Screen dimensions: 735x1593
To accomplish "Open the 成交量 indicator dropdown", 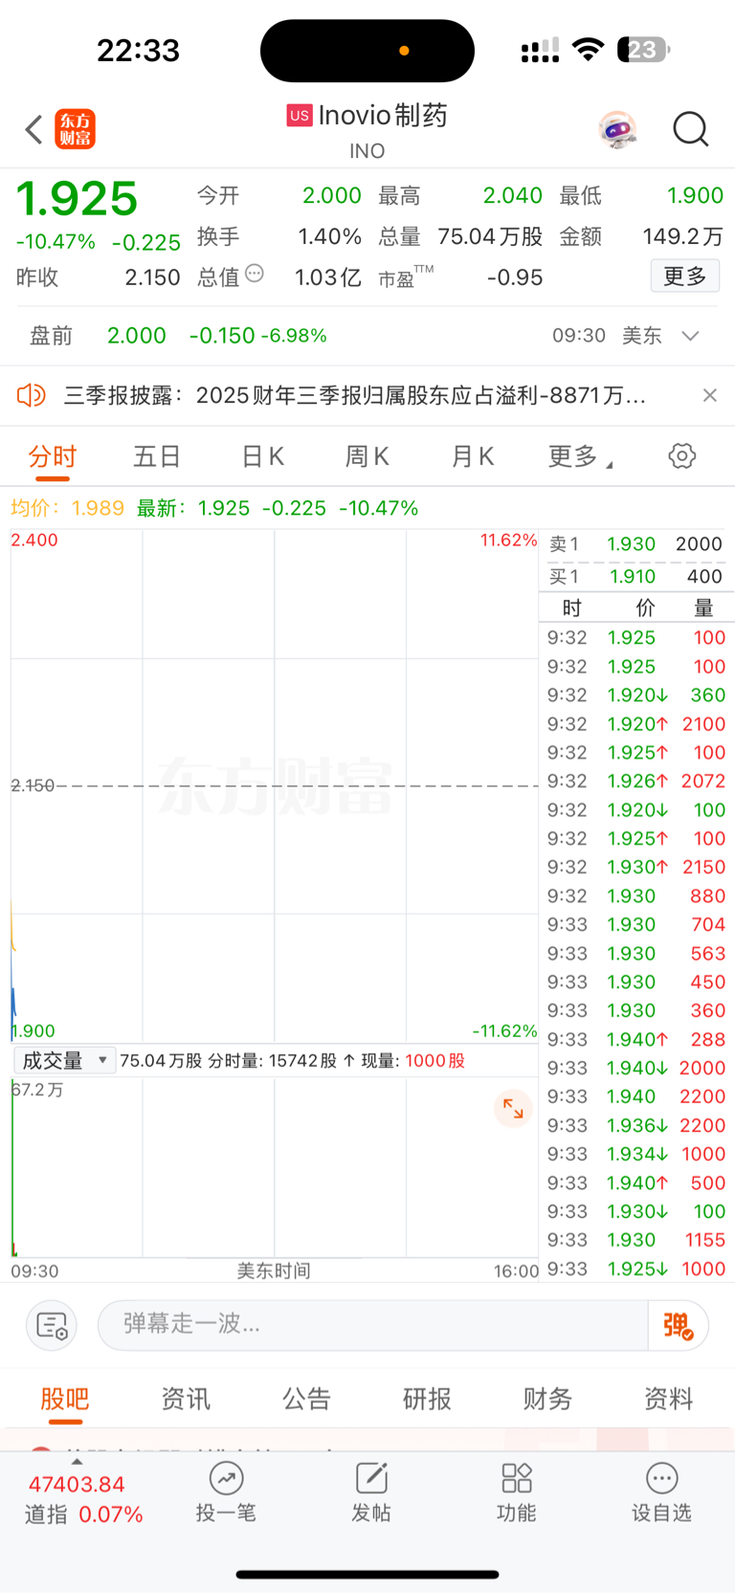I will pos(64,1060).
